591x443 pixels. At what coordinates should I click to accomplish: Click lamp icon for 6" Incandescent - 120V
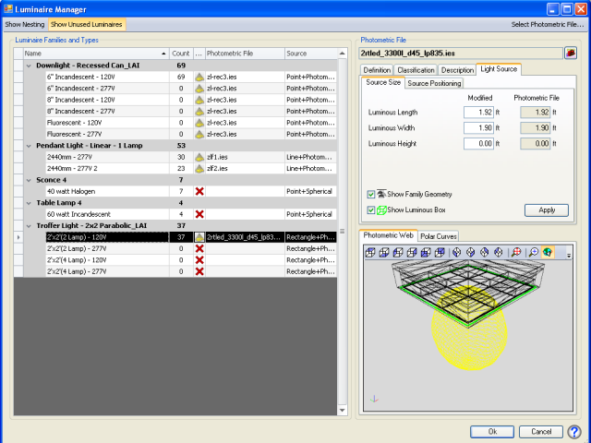(x=199, y=77)
